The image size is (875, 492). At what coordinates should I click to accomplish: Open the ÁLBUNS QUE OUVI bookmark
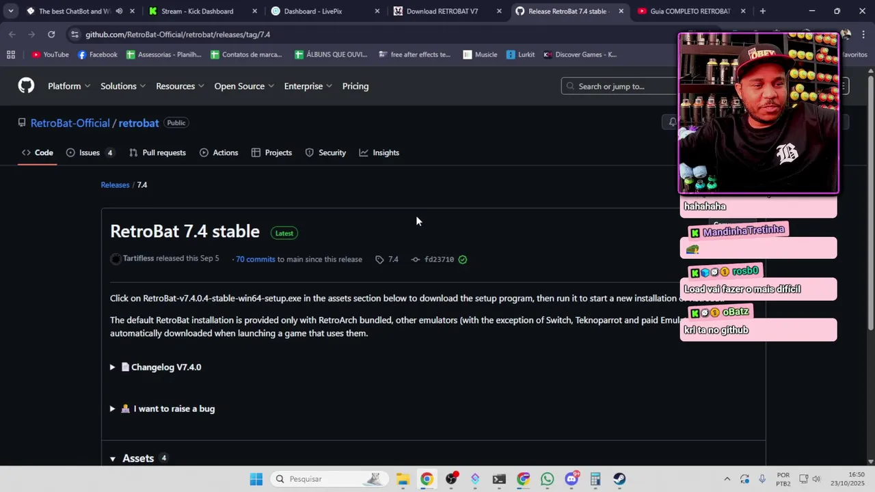click(331, 55)
